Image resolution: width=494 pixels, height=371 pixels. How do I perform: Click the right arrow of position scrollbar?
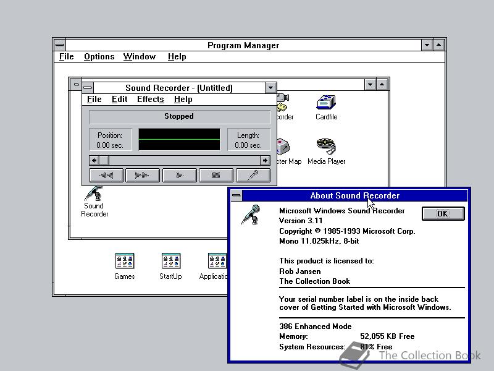click(x=266, y=160)
